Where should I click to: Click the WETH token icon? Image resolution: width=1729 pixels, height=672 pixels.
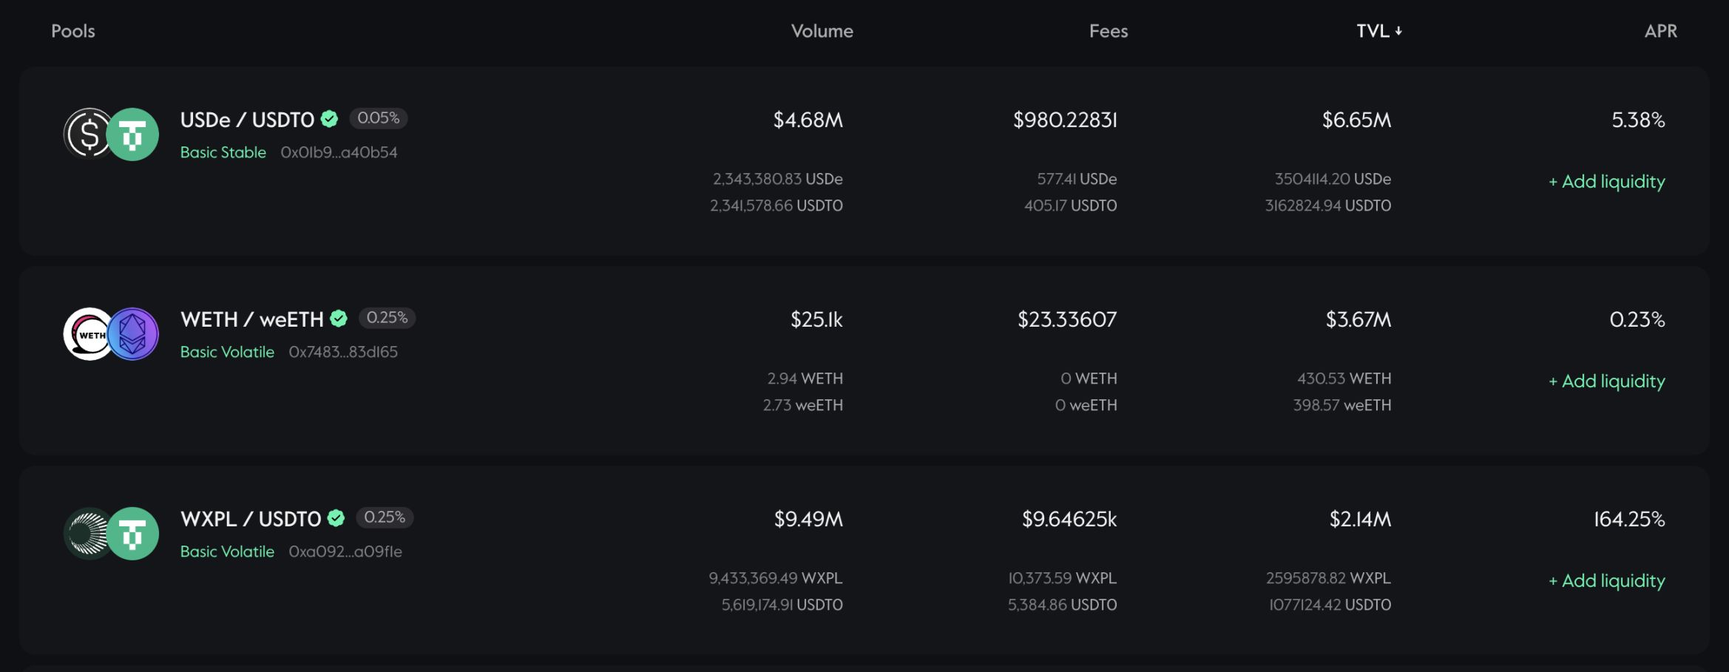(x=87, y=334)
